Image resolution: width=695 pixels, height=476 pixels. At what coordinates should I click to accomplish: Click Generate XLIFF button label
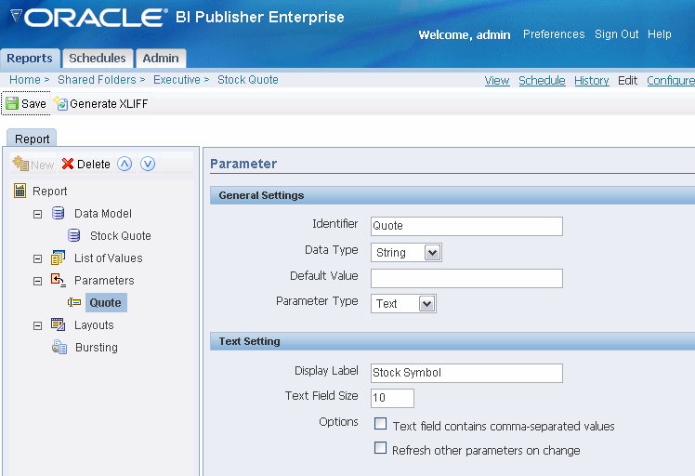click(109, 103)
